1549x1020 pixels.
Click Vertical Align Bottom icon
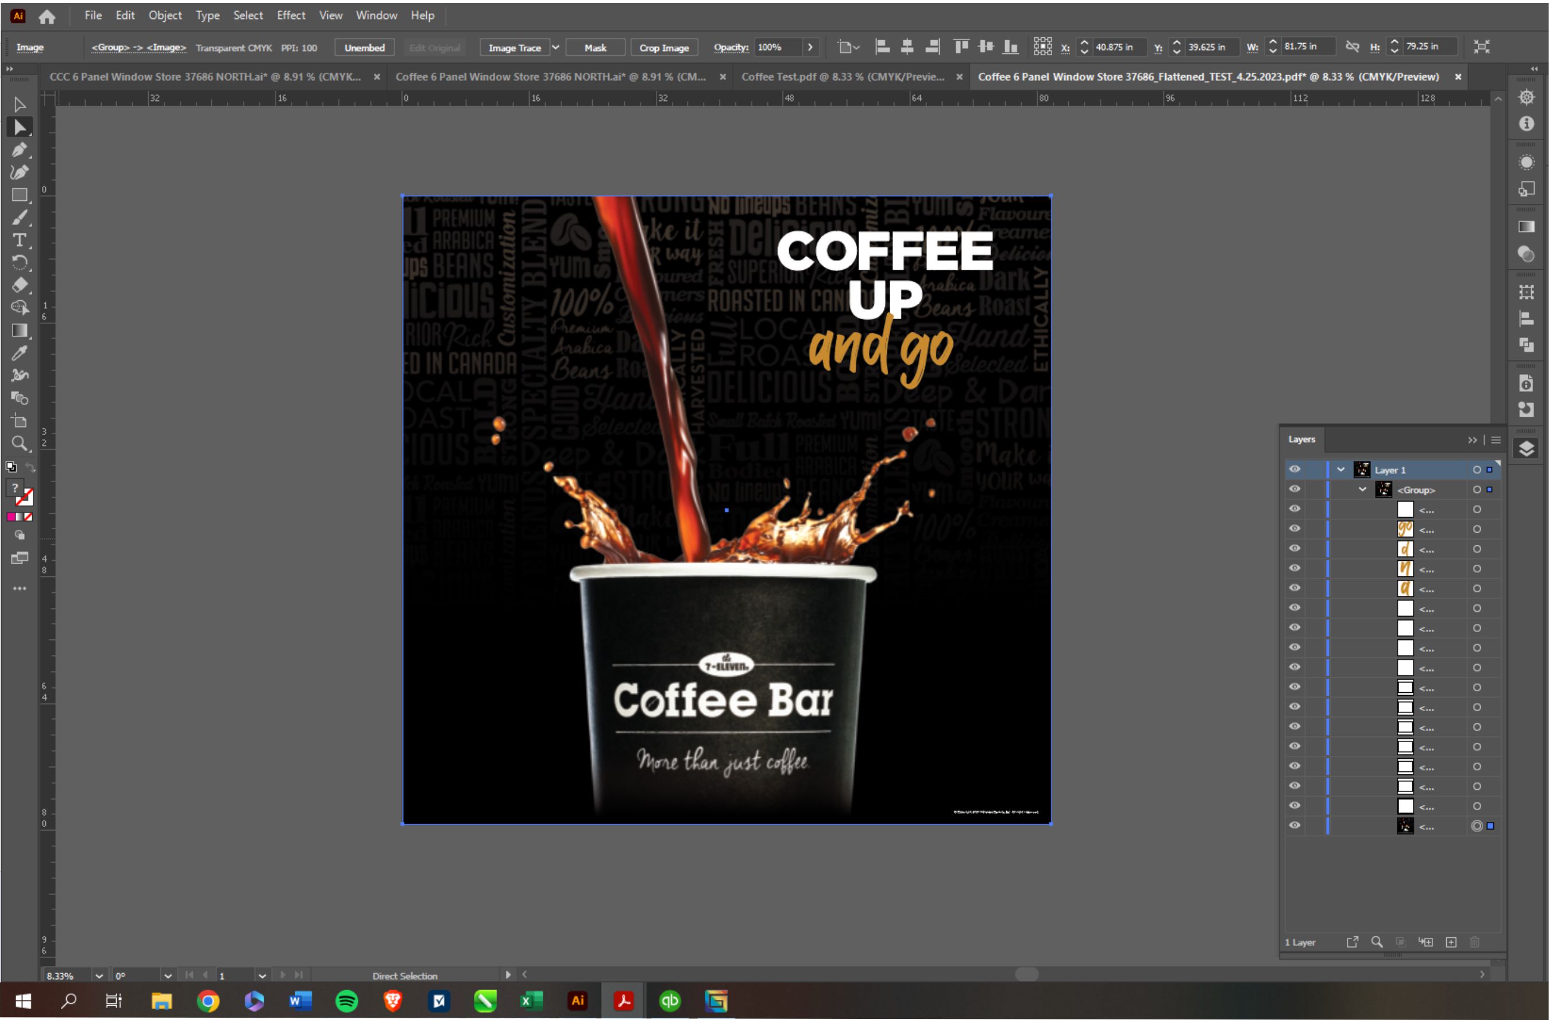point(1011,47)
